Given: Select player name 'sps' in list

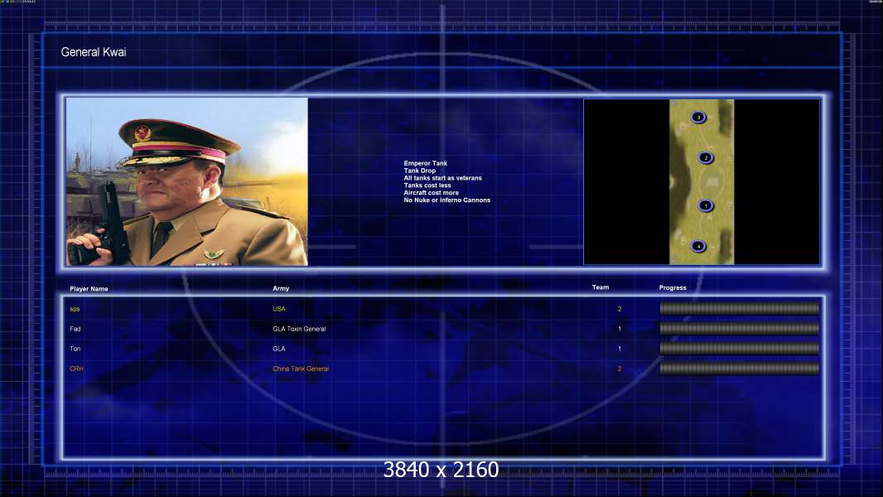Looking at the screenshot, I should [x=75, y=309].
